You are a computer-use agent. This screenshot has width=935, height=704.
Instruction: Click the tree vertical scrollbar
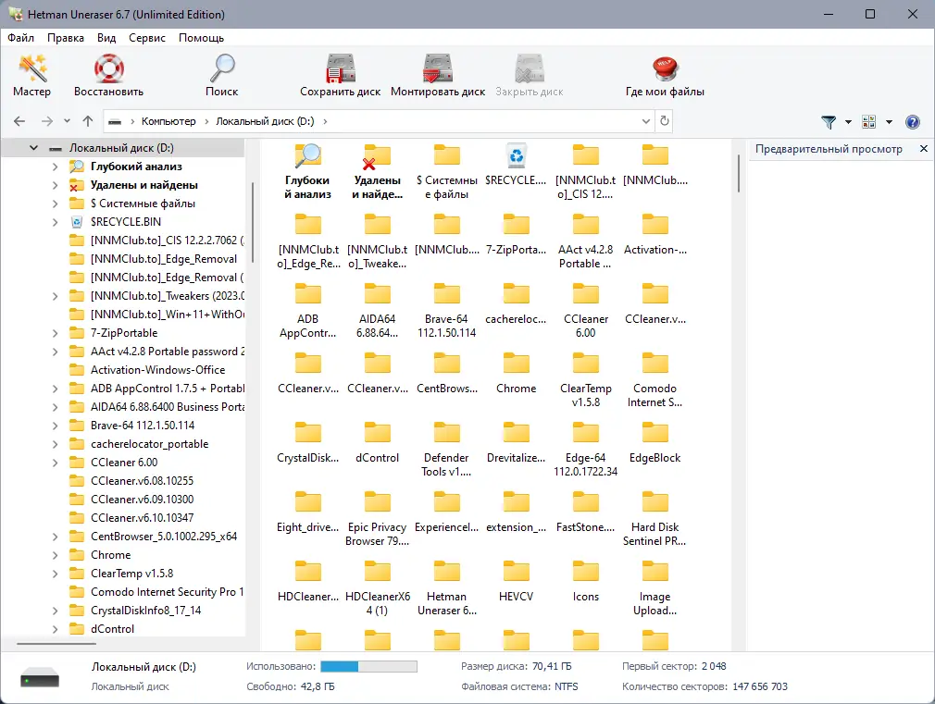pyautogui.click(x=253, y=222)
